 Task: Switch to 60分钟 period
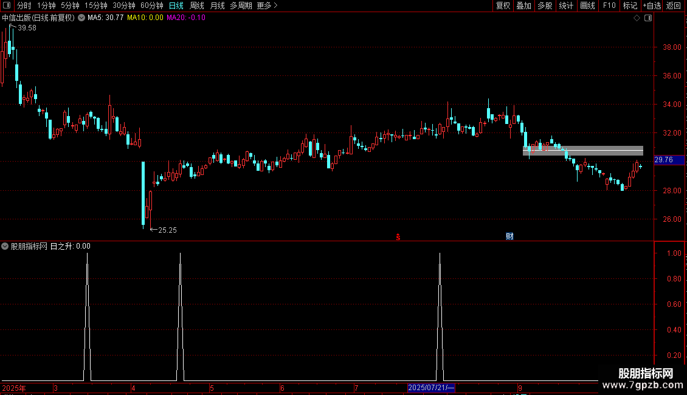pyautogui.click(x=152, y=5)
